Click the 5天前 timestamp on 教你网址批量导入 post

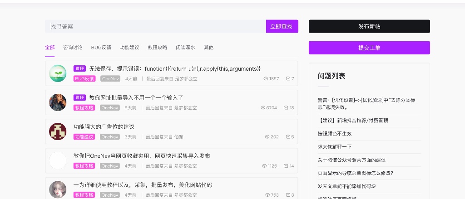tap(130, 107)
